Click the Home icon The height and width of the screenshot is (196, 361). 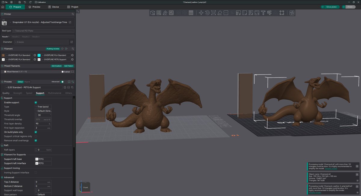(3, 7)
